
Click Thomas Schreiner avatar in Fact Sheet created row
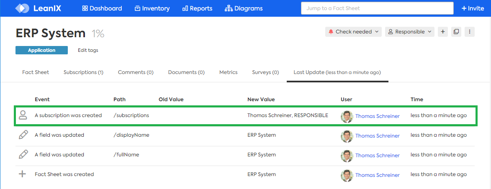(347, 176)
